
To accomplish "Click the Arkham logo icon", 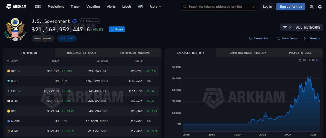I will pos(9,7).
